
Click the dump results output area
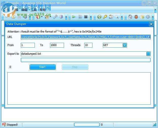coord(79,88)
